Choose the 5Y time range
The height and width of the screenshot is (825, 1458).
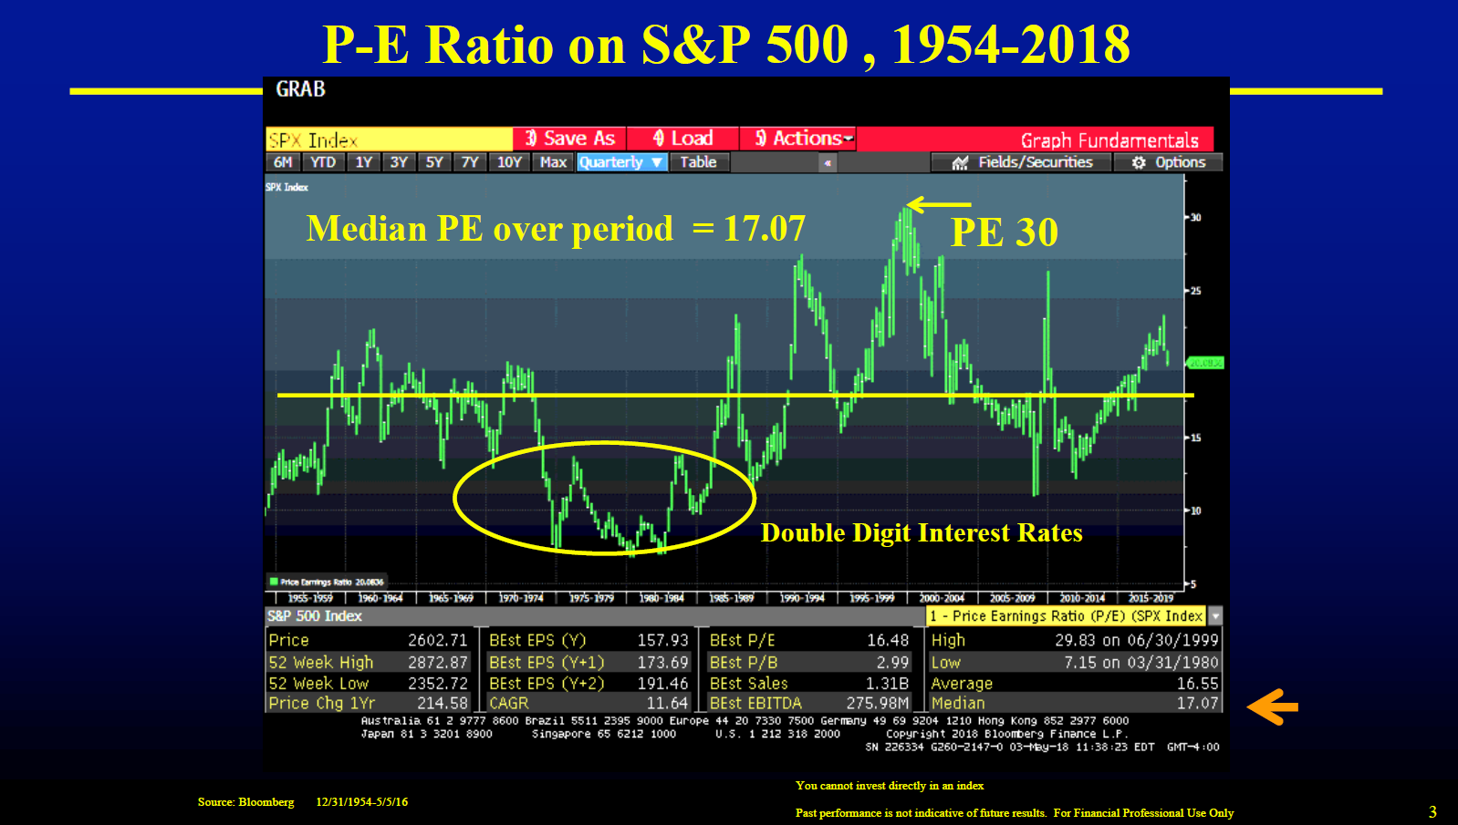434,162
